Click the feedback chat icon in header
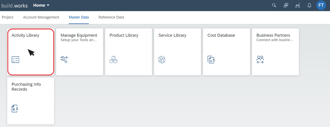330x127 pixels. pos(286,5)
